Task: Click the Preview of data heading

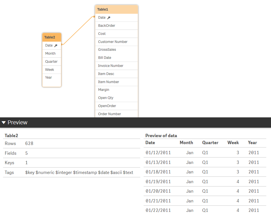Action: click(x=161, y=136)
